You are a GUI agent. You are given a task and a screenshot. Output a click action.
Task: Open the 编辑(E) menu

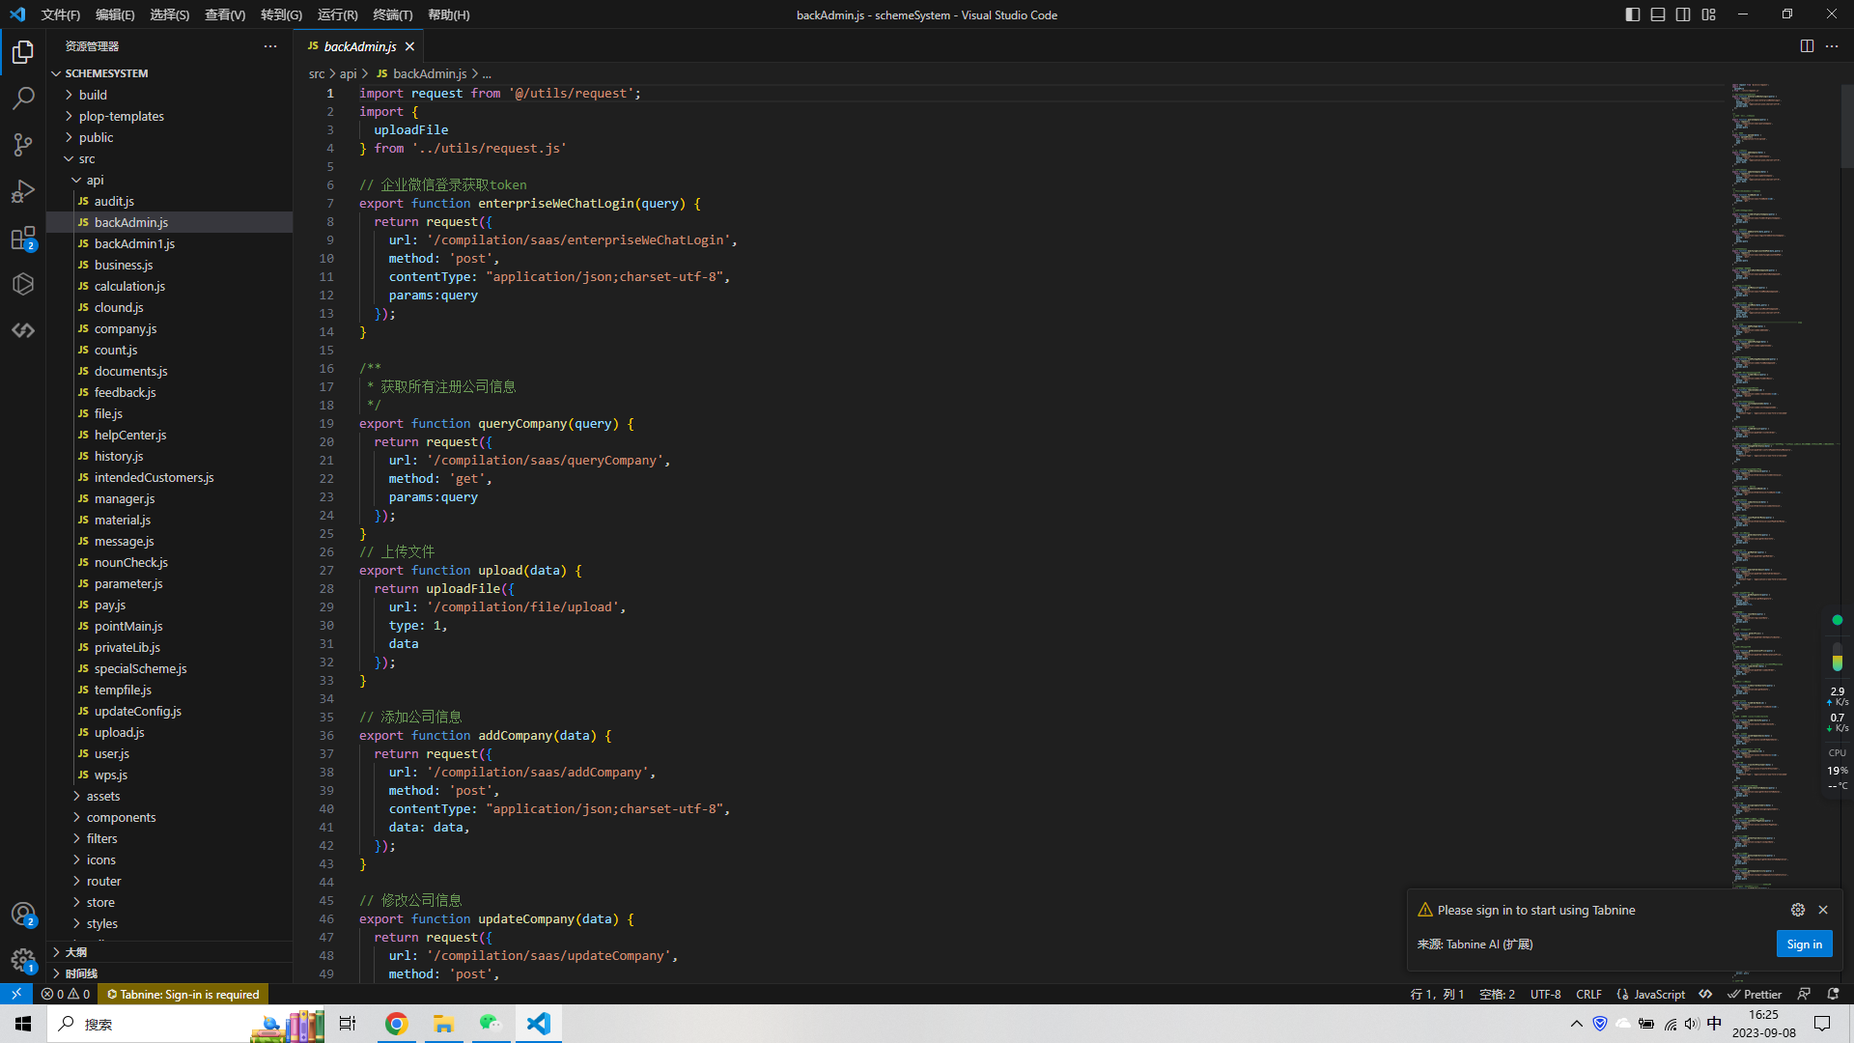tap(115, 14)
